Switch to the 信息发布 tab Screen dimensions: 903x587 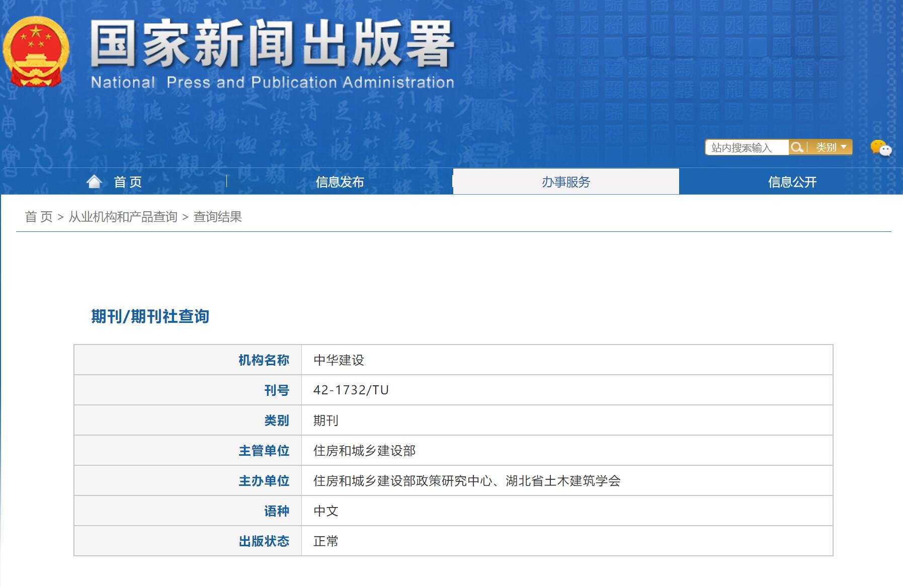coord(340,181)
